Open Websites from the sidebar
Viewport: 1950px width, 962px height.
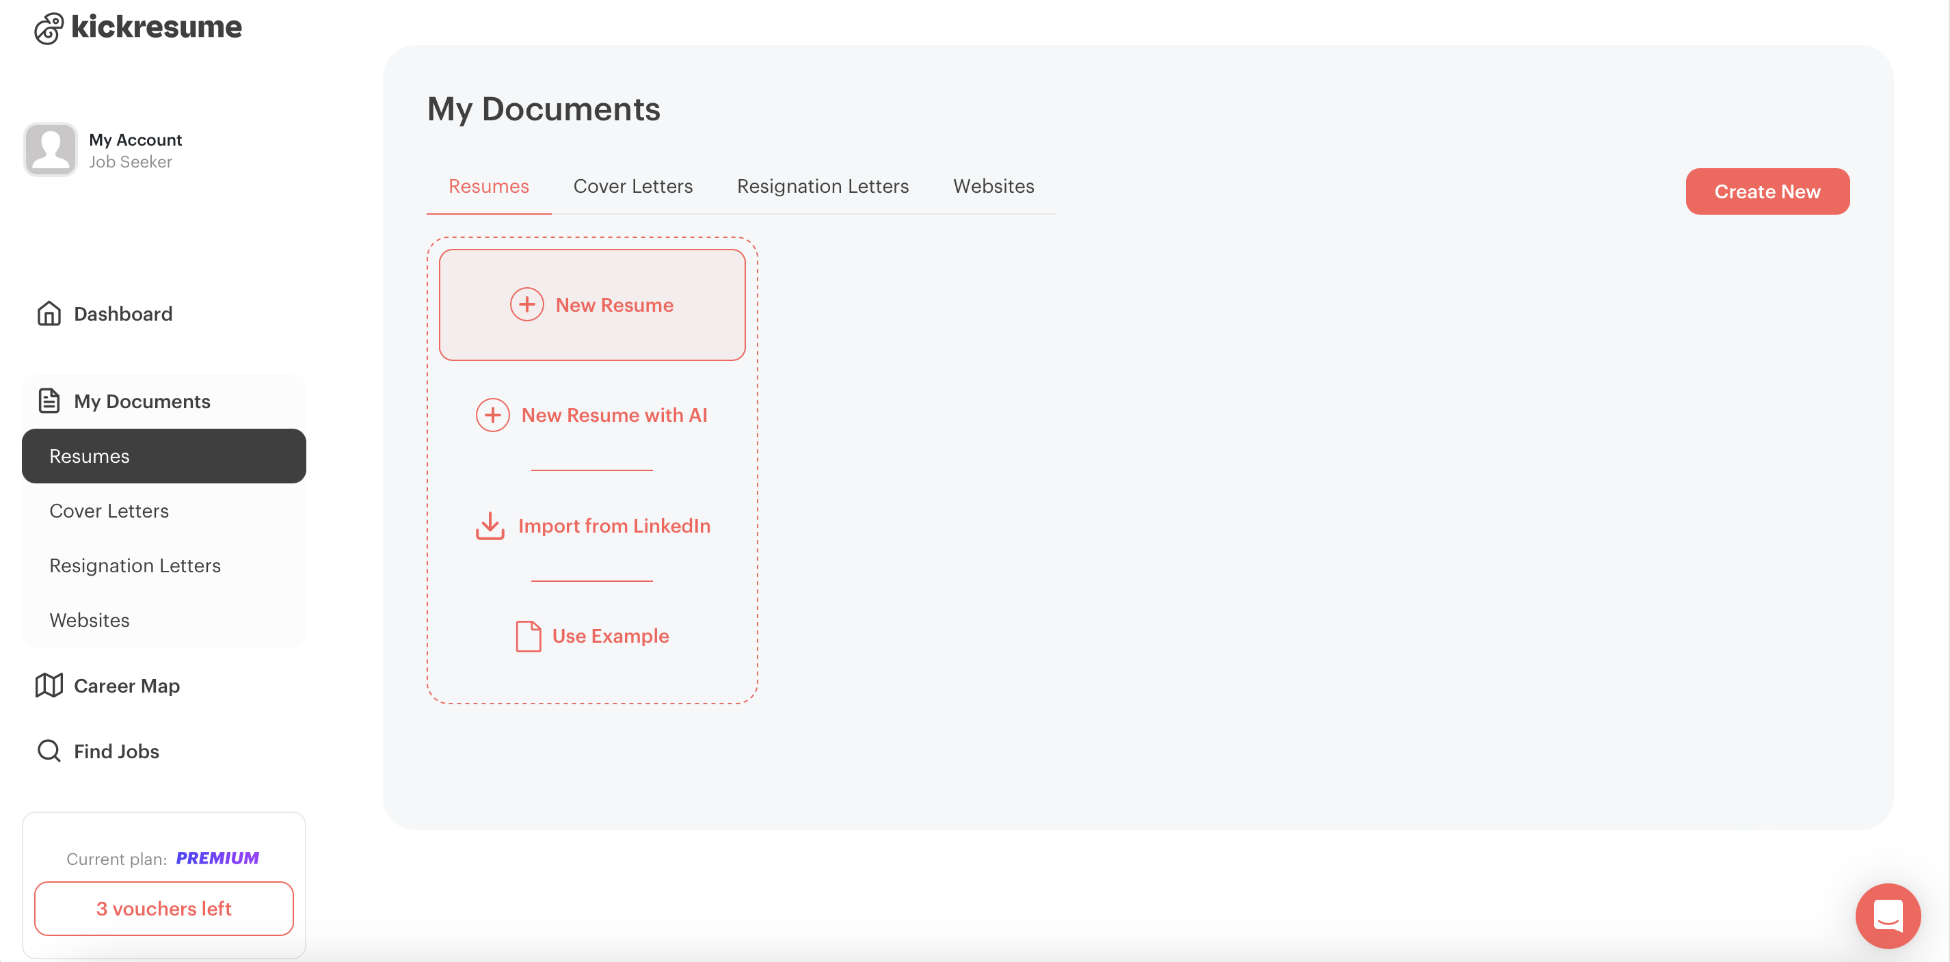pos(90,620)
